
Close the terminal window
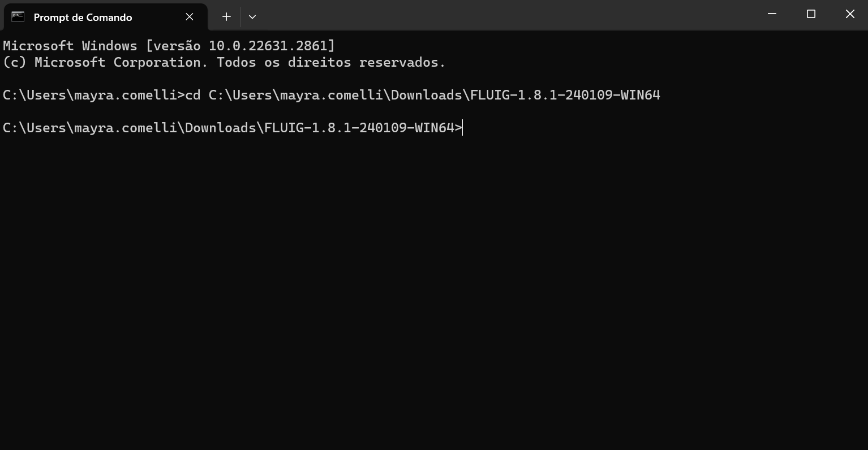click(850, 14)
